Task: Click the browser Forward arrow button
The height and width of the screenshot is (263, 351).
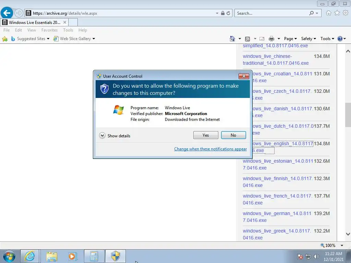Action: [19, 13]
